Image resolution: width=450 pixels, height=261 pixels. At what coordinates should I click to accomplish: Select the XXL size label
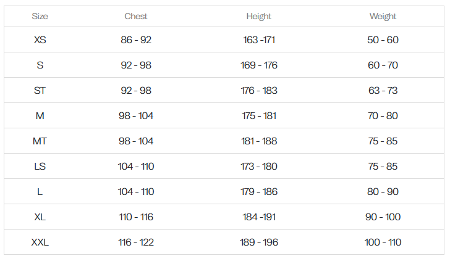coord(40,242)
